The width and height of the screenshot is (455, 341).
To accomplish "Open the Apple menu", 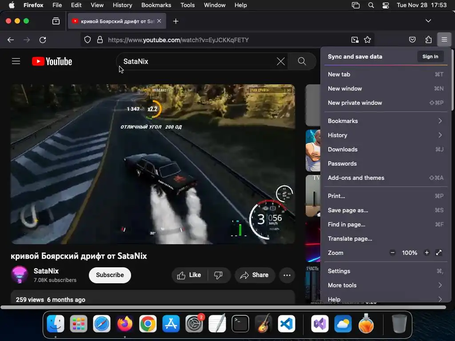I will point(12,5).
